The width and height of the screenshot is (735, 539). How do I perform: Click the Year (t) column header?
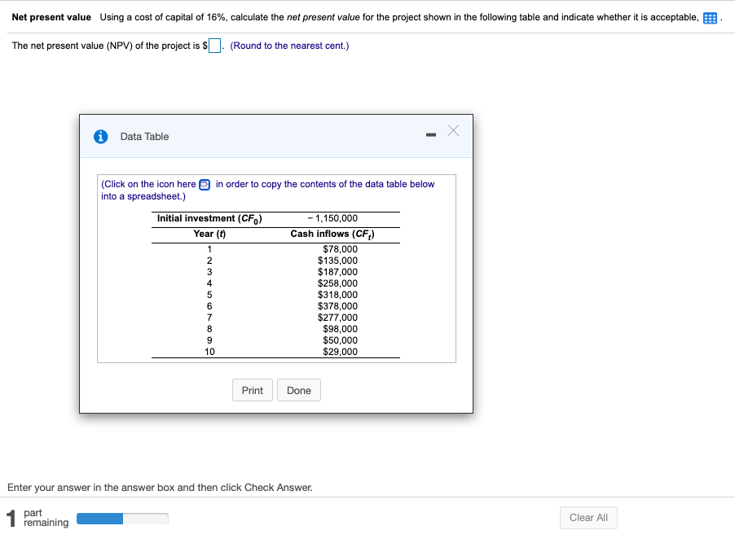pyautogui.click(x=209, y=234)
